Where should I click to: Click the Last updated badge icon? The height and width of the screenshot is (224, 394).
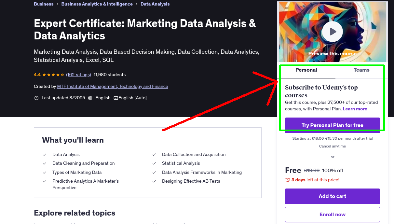(x=36, y=98)
